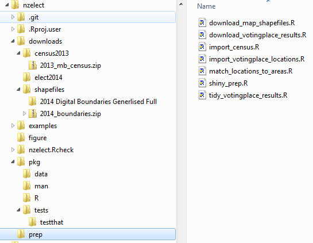Click the shiny_prep.R file icon
Screen dimensions: 313x243
point(202,83)
